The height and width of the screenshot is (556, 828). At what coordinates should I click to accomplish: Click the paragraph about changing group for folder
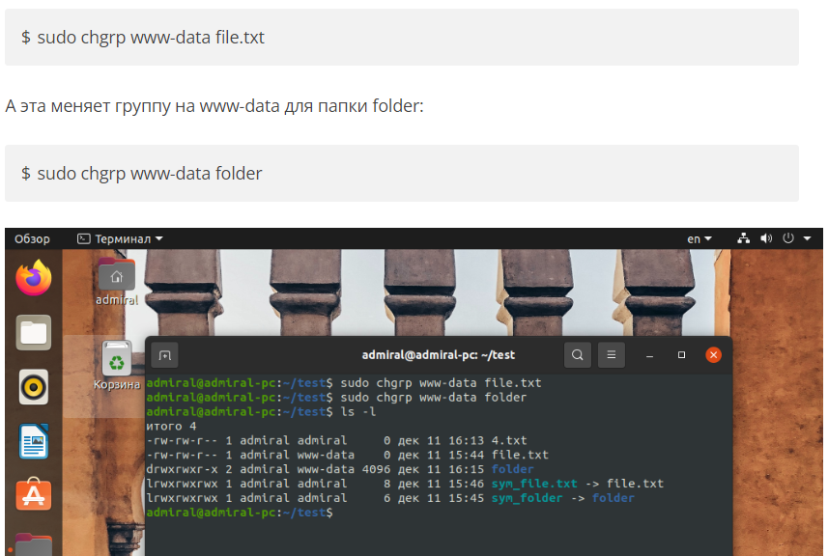[214, 106]
